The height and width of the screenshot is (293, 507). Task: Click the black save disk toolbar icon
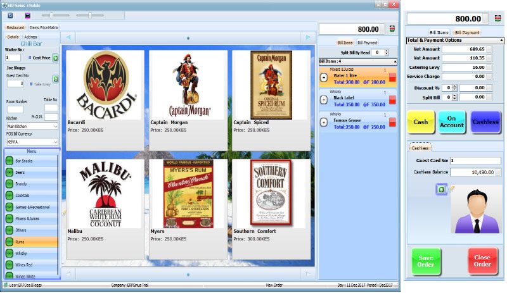click(28, 16)
